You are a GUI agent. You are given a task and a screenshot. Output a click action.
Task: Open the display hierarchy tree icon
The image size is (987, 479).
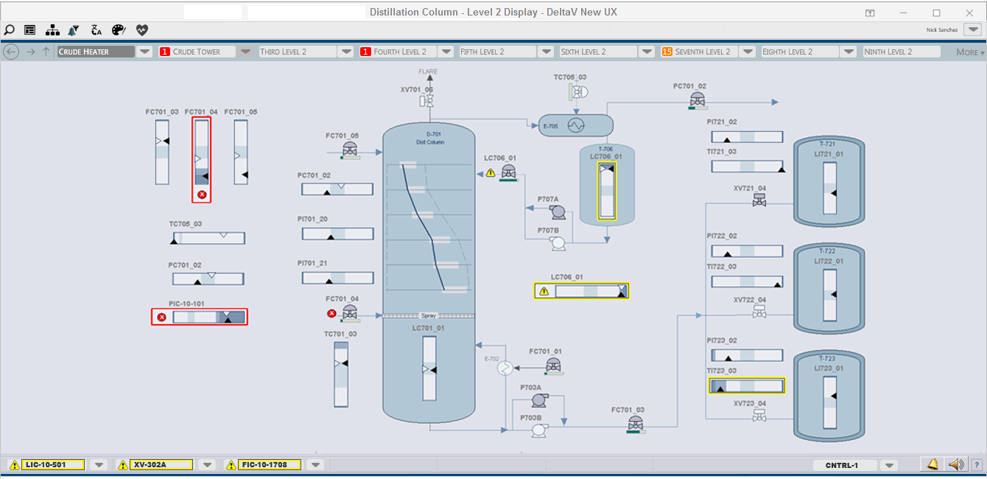[52, 30]
